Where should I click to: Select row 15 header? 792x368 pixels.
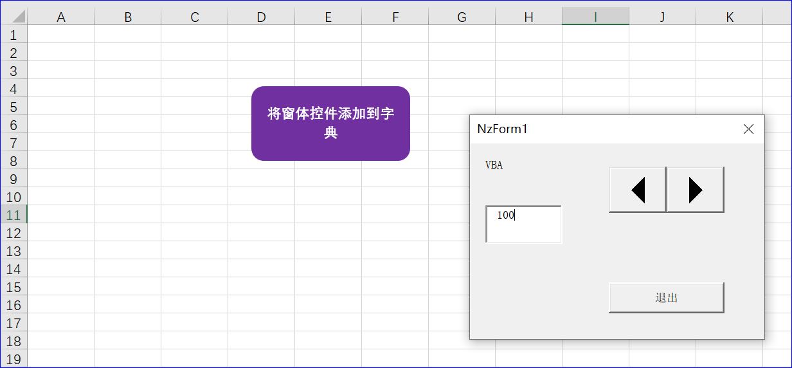pos(14,286)
